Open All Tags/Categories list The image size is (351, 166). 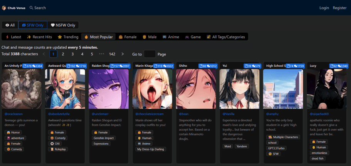coord(225,37)
